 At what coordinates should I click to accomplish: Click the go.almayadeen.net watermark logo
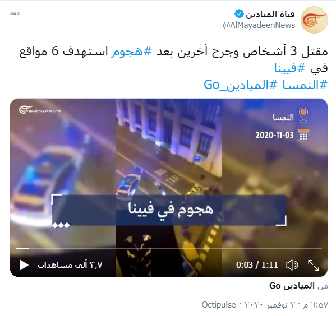tap(40, 110)
